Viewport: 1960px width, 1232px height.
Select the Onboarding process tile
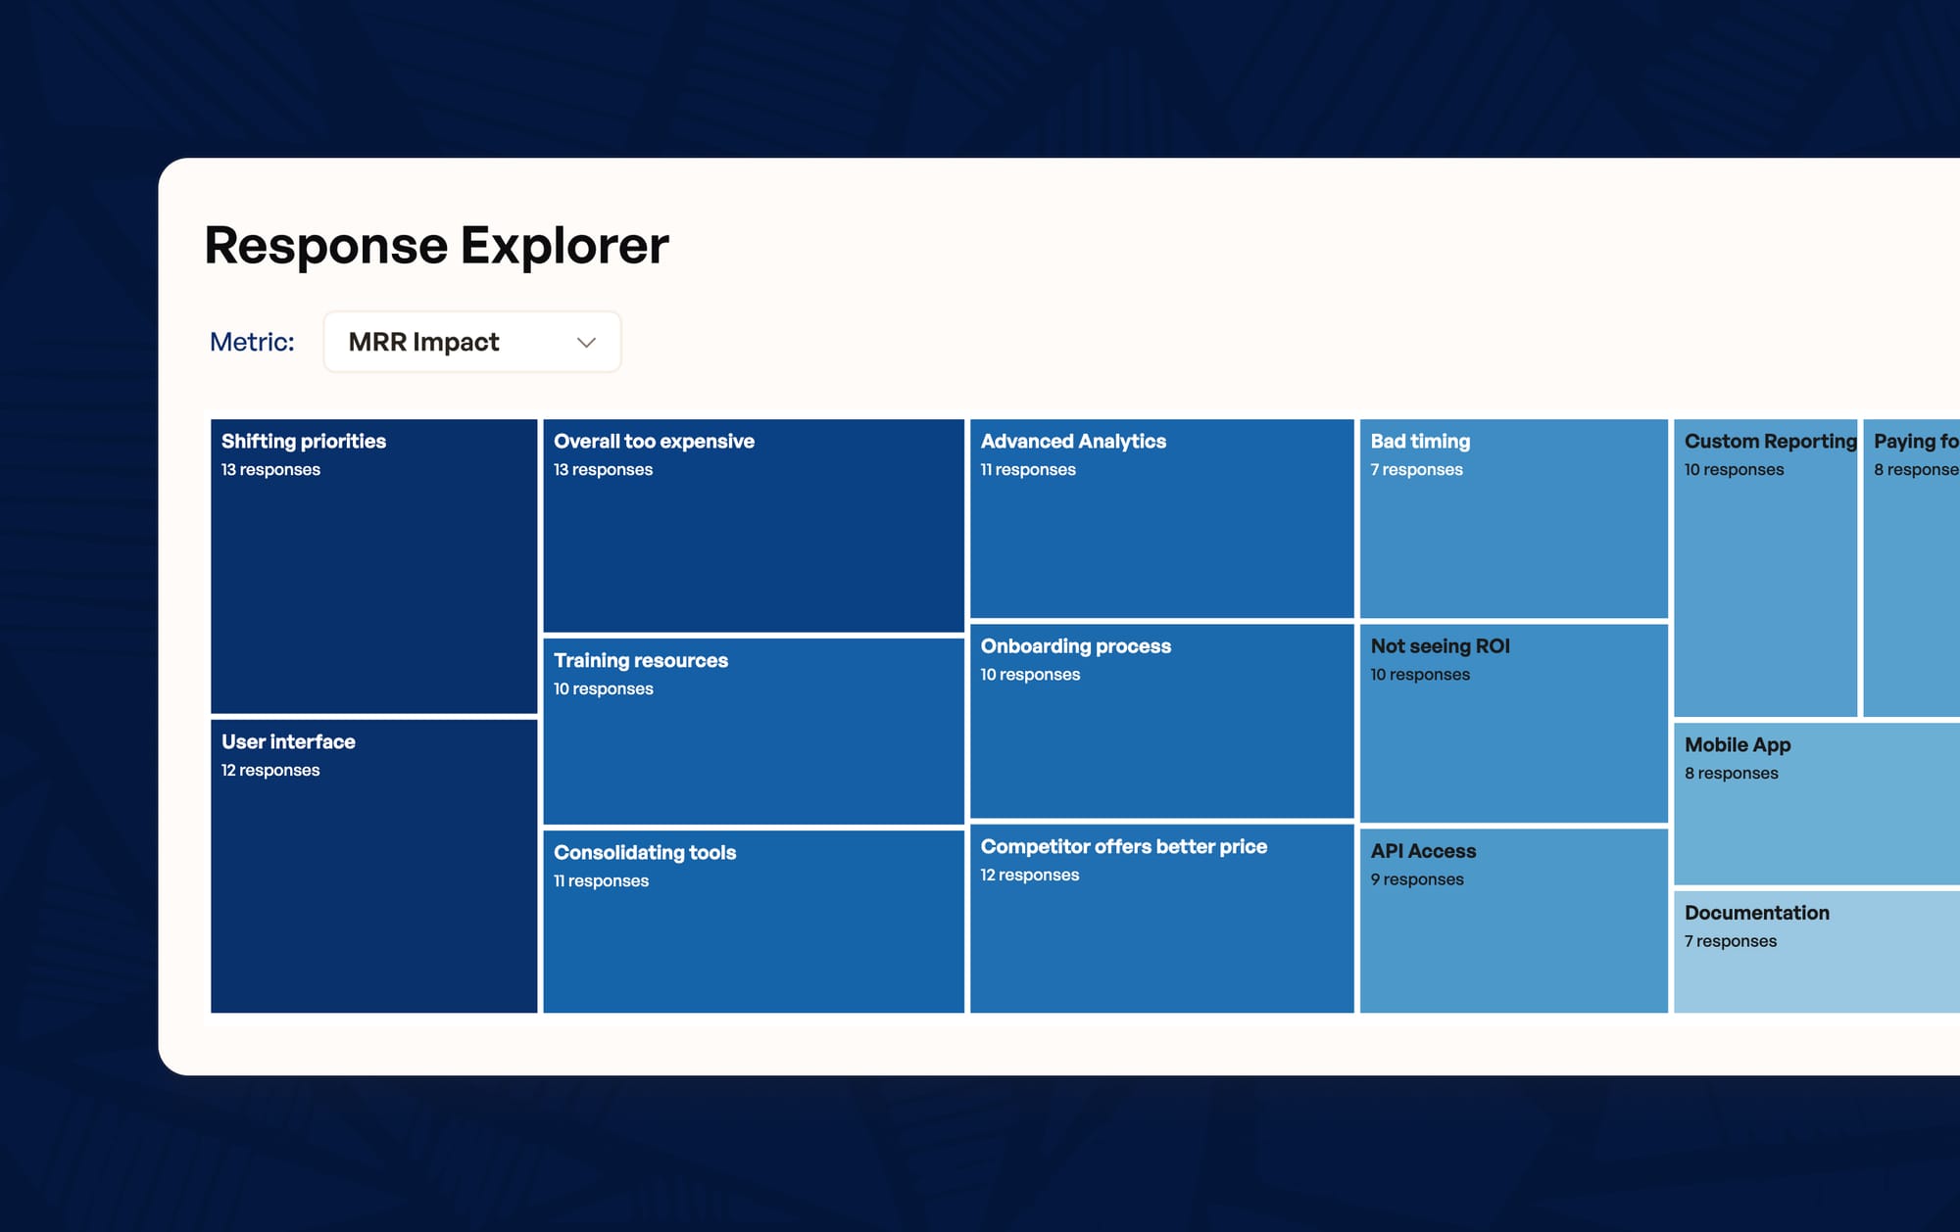point(1161,720)
